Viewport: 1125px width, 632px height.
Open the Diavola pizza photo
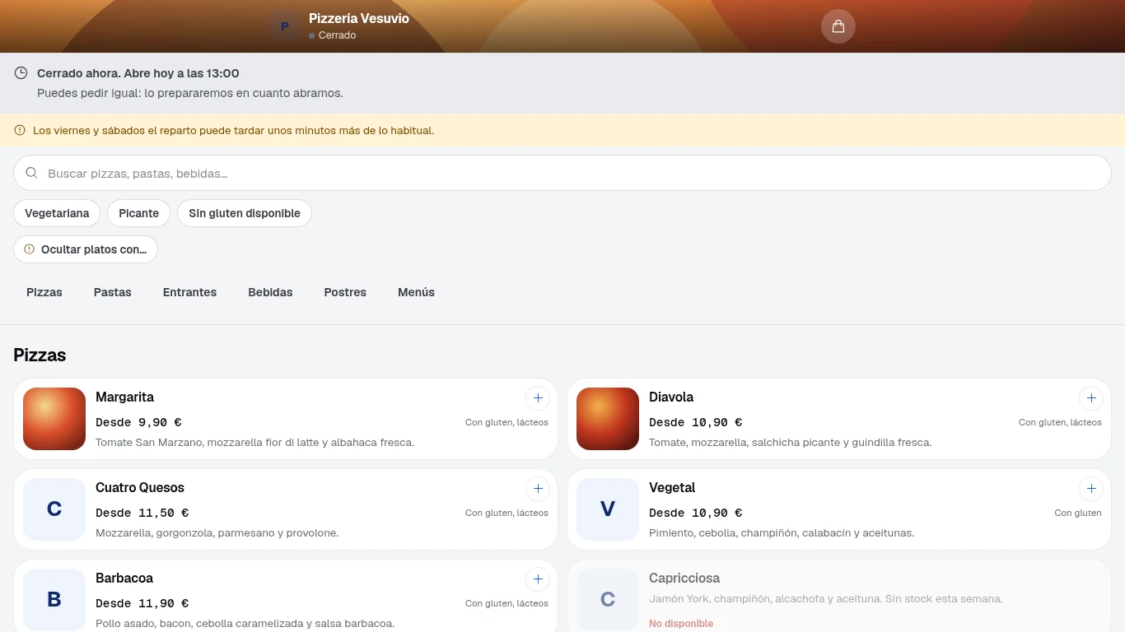pyautogui.click(x=608, y=419)
